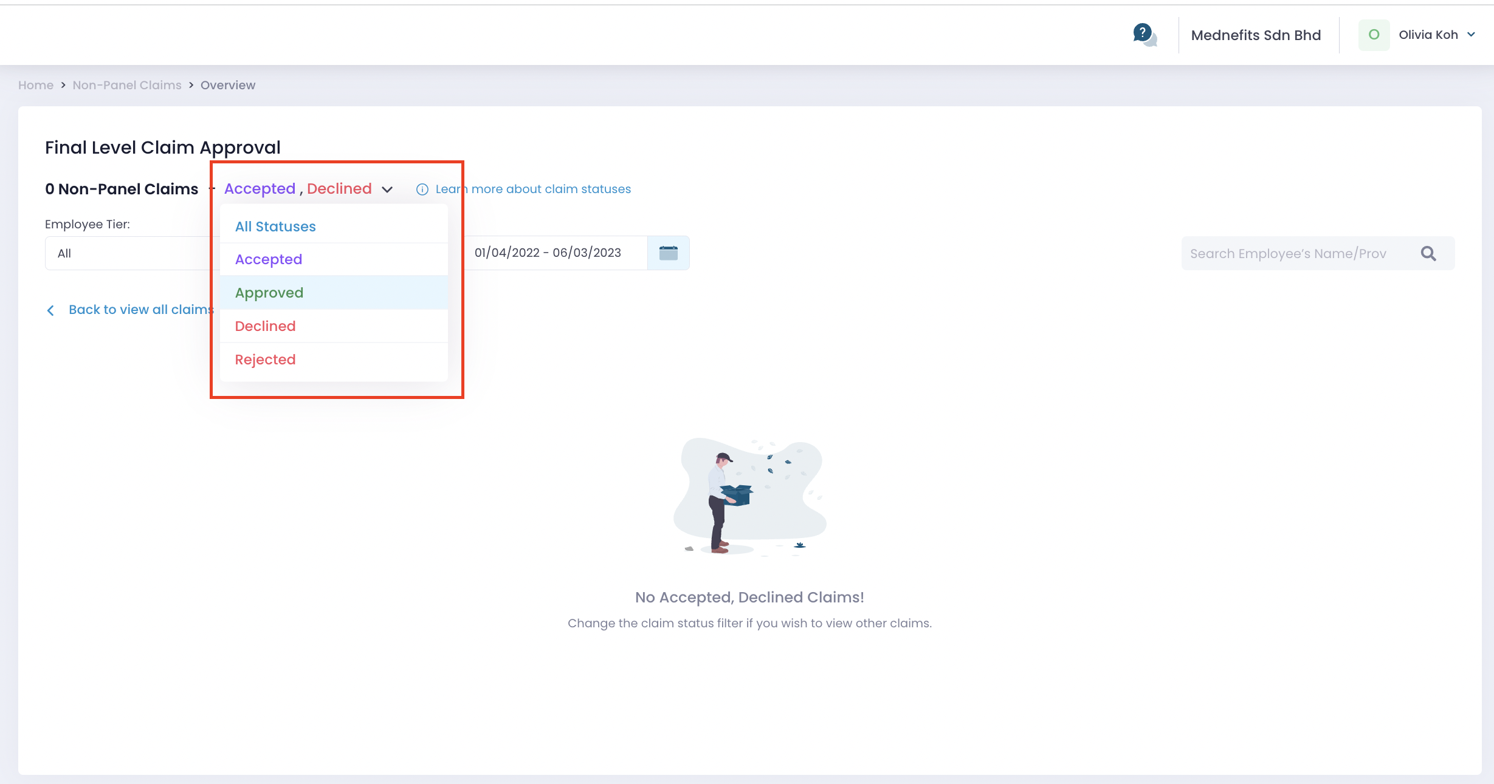The height and width of the screenshot is (784, 1494).
Task: Select Declined in the status list
Action: [265, 326]
